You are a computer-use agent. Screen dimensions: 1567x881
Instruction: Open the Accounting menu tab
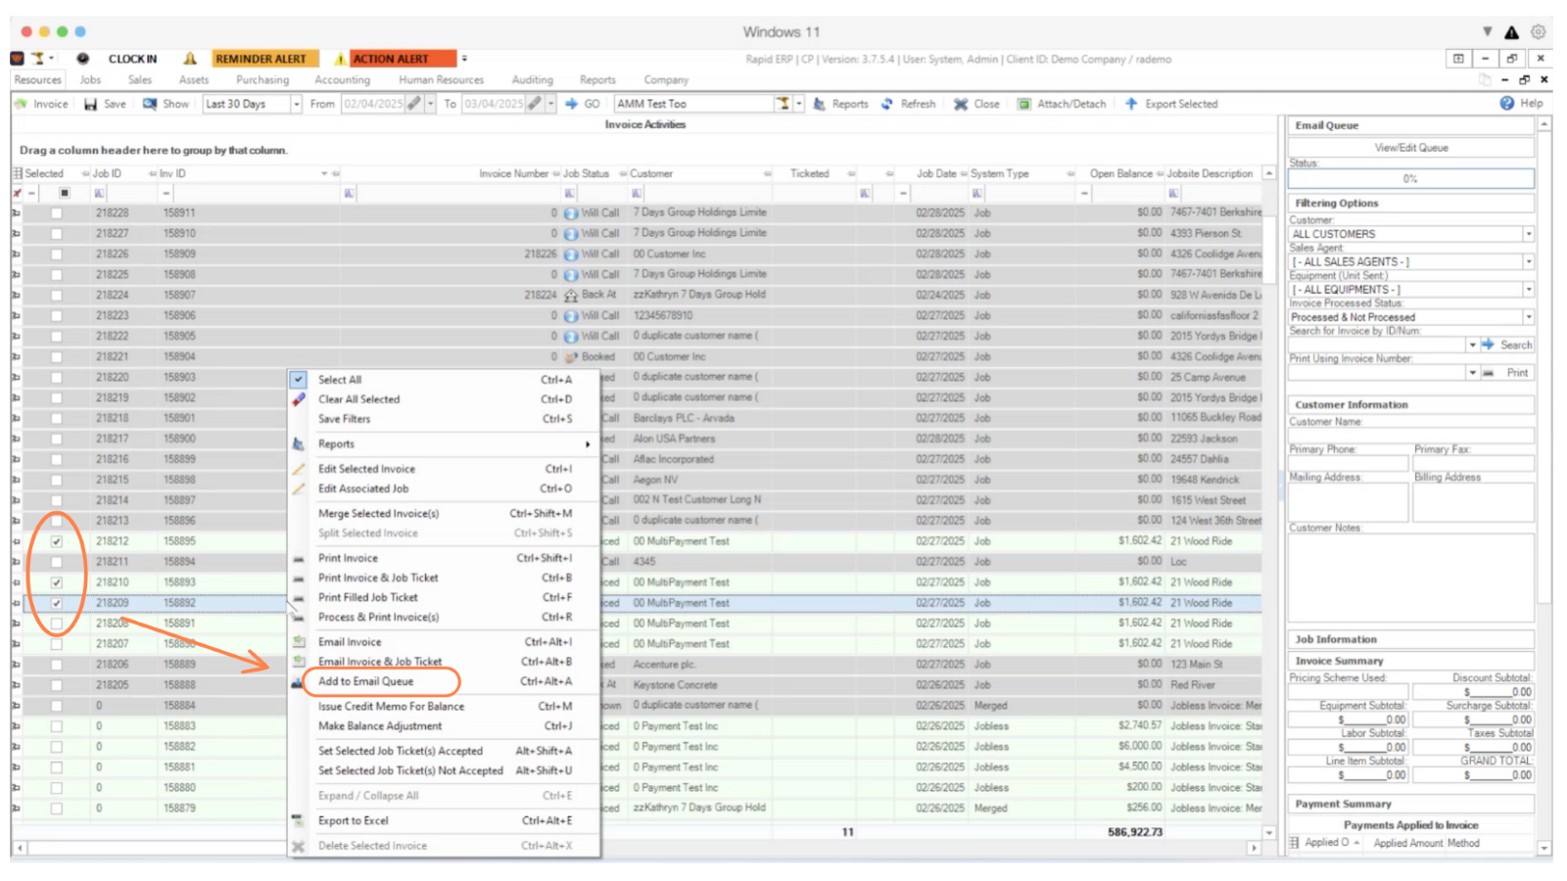tap(342, 80)
